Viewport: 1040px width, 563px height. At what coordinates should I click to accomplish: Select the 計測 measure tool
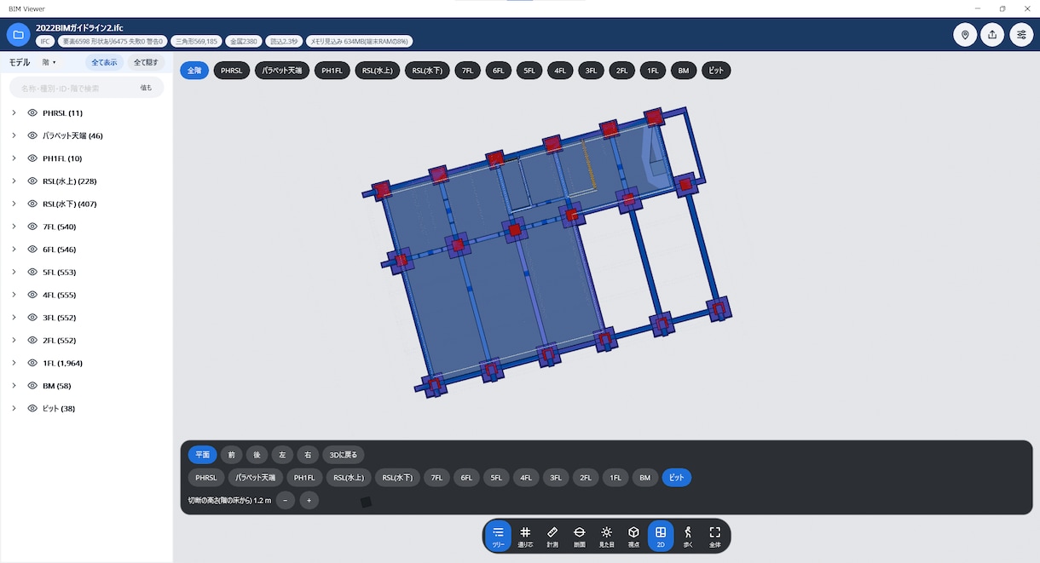coord(552,536)
